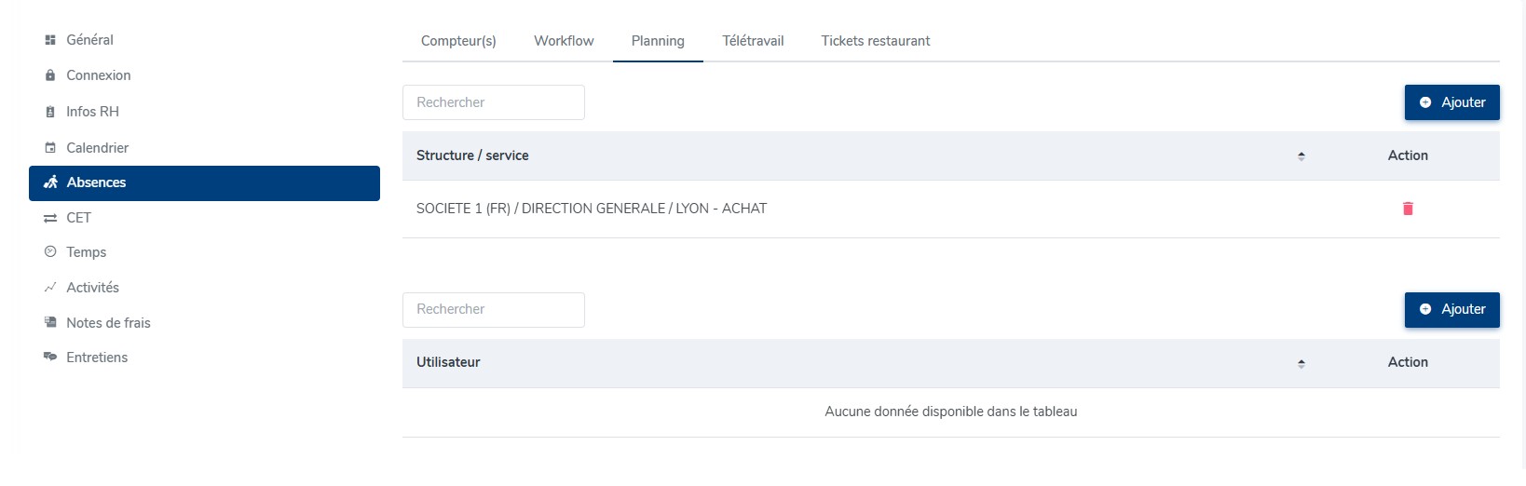This screenshot has width=1526, height=486.
Task: Click the Général sidebar icon
Action: (x=50, y=40)
